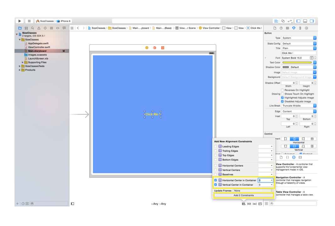This screenshot has height=226, width=335.
Task: Open the Connections inspector
Action: click(x=306, y=28)
